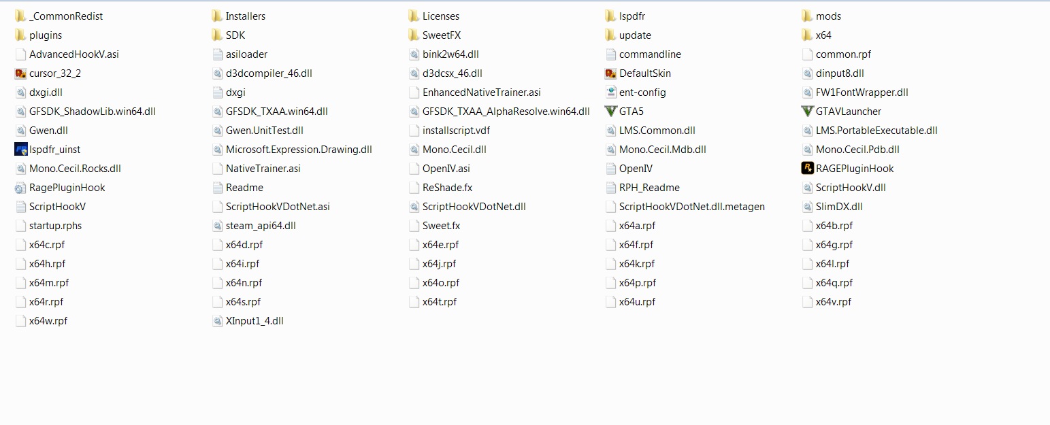1050x425 pixels.
Task: Select file name ScriptHookVDotNet.dll.metagen
Action: [x=692, y=207]
